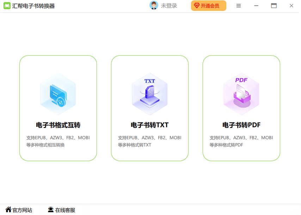Click the 等多种格式转TXT description text
Screen dimensions: 301x215
click(135, 145)
